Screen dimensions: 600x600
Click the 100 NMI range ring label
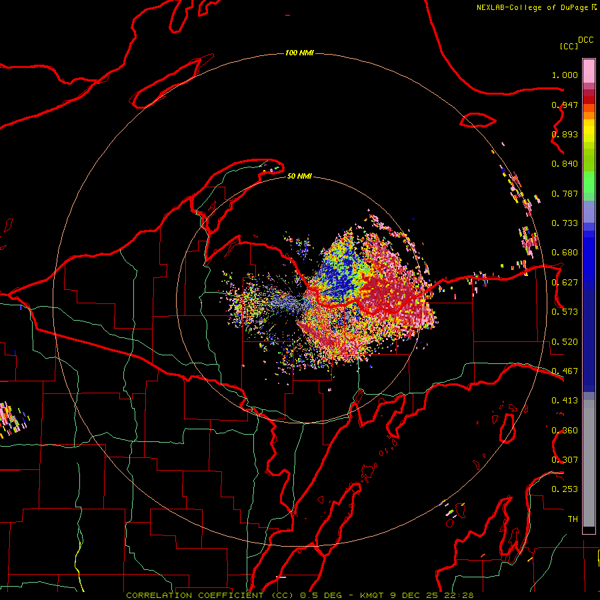[299, 53]
